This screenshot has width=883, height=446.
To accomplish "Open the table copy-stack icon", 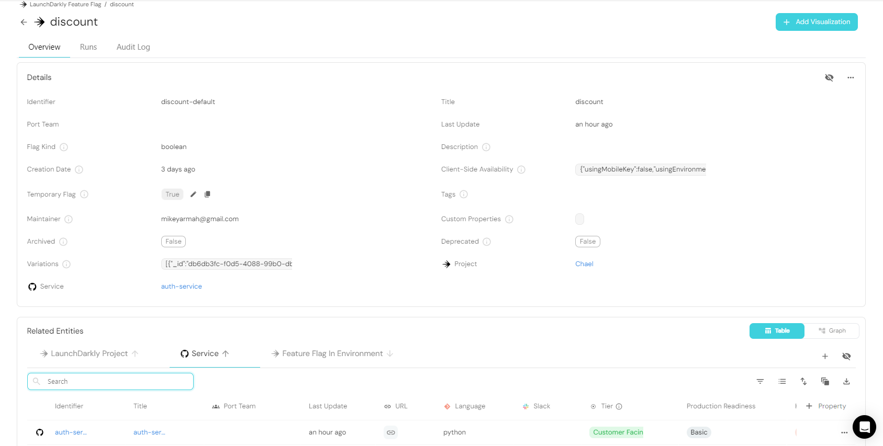I will coord(825,381).
